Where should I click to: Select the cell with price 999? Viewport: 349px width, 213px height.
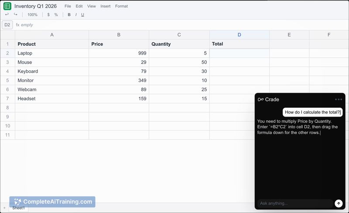[x=119, y=53]
